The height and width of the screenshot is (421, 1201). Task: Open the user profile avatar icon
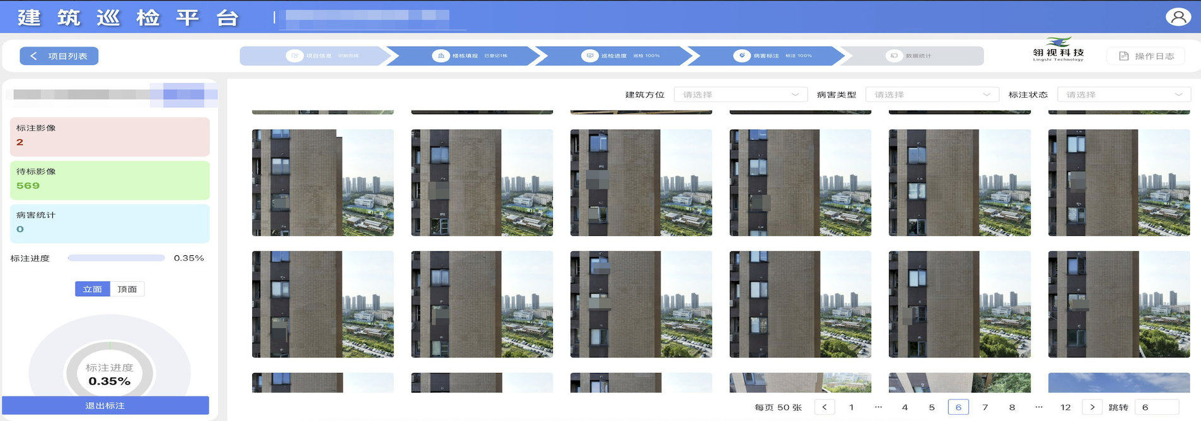tap(1178, 16)
